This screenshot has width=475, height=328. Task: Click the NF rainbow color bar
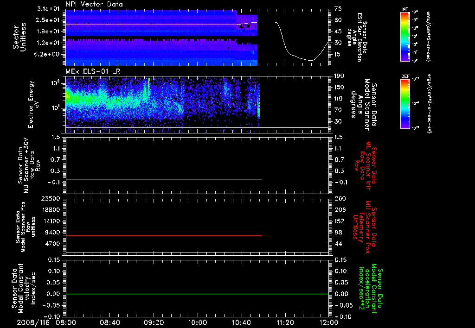(x=405, y=36)
